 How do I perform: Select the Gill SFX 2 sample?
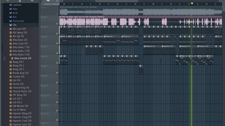17,103
